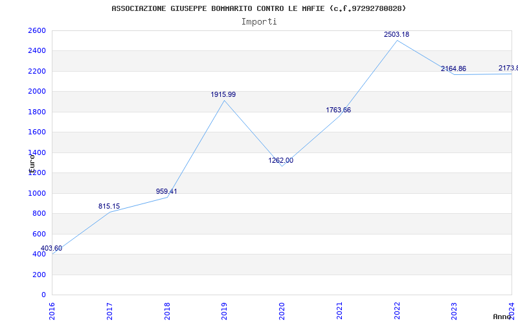
Task: Select the 2503.18 peak data label
Action: coord(396,34)
